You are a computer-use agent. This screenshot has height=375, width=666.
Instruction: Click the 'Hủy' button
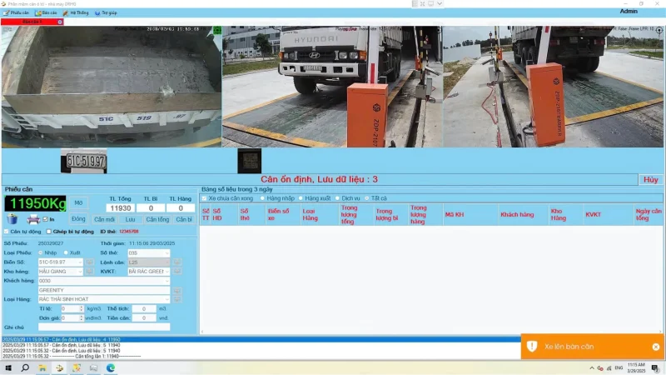(x=650, y=179)
